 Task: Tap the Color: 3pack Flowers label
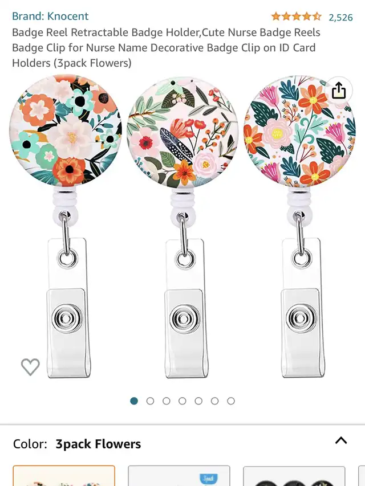pyautogui.click(x=77, y=444)
